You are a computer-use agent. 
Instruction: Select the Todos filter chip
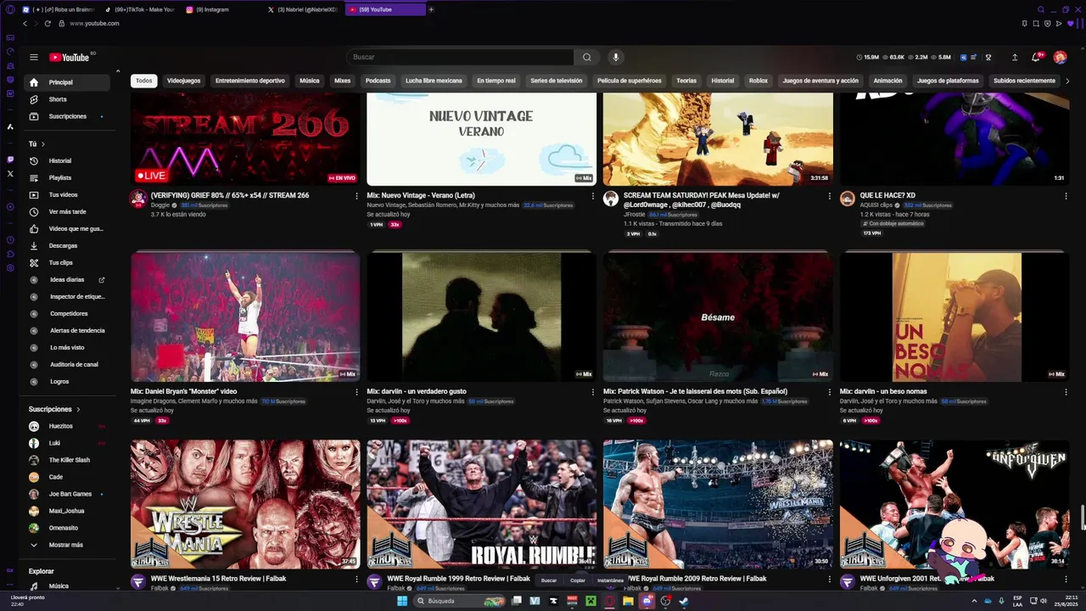pos(144,81)
